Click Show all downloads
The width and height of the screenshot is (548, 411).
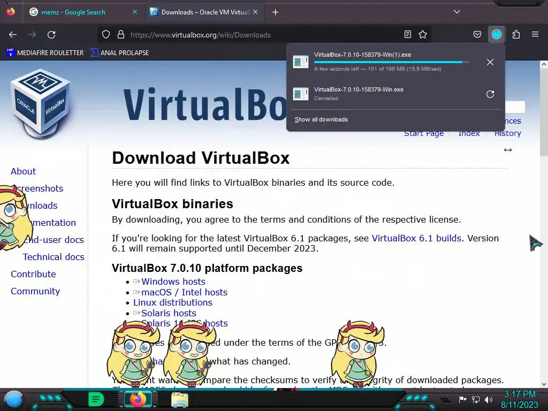[321, 119]
